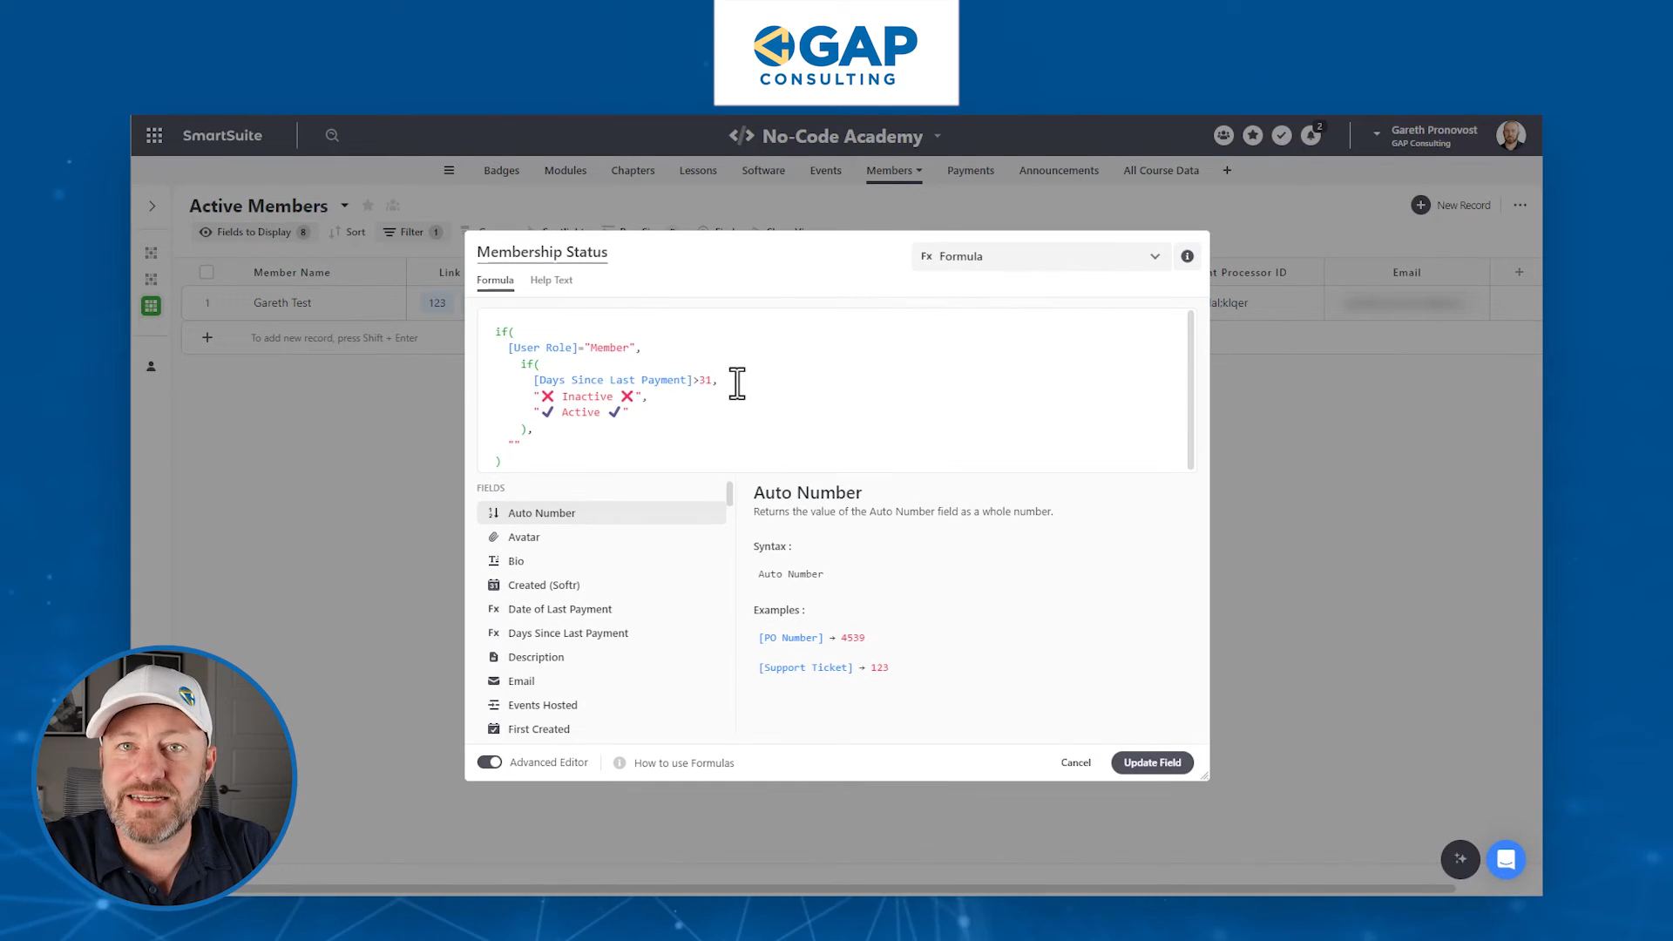Switch to the Help Text tab
Screen dimensions: 1673x941
click(551, 280)
